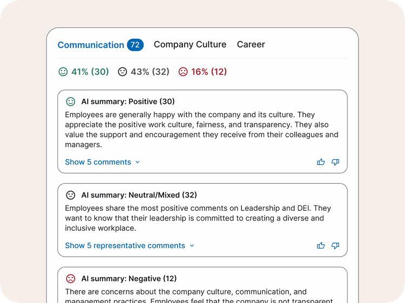Click the neutral face filter icon
The image size is (405, 303).
tap(123, 72)
